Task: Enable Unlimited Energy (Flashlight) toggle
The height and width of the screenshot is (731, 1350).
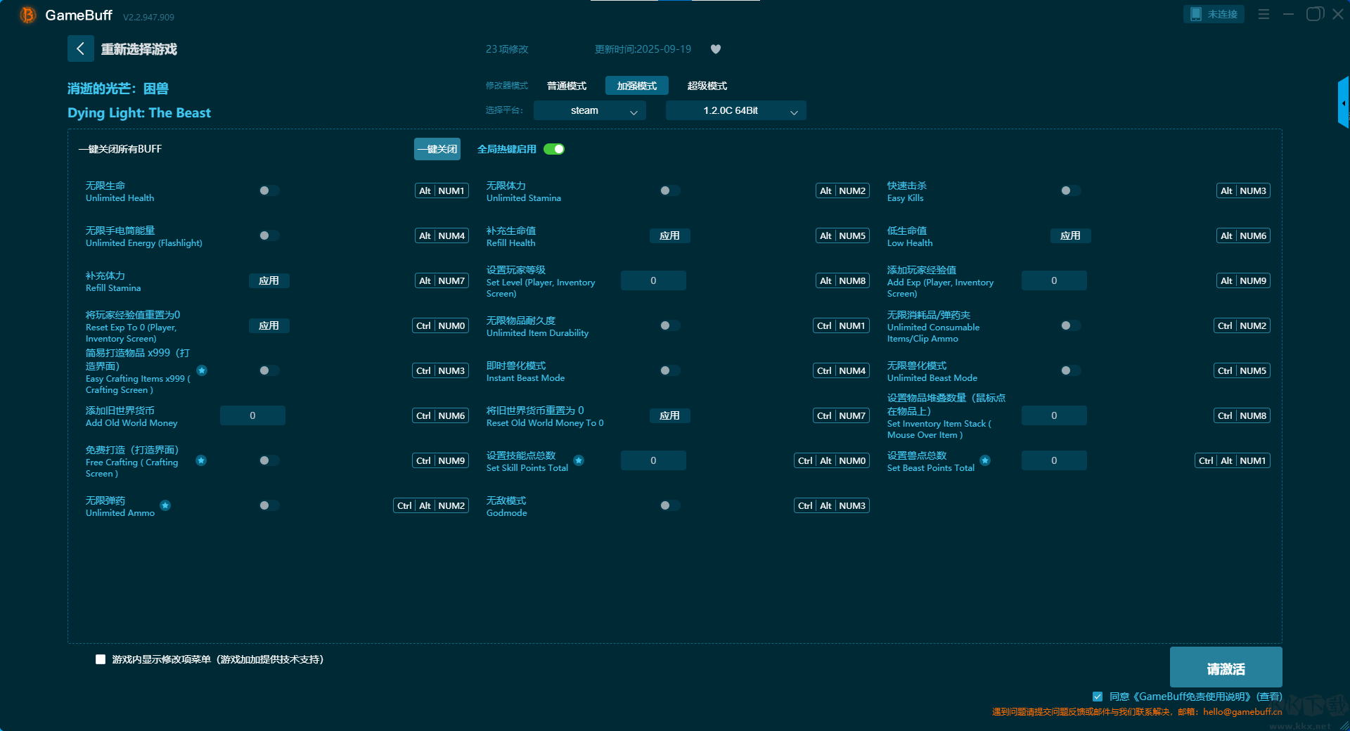Action: tap(269, 235)
